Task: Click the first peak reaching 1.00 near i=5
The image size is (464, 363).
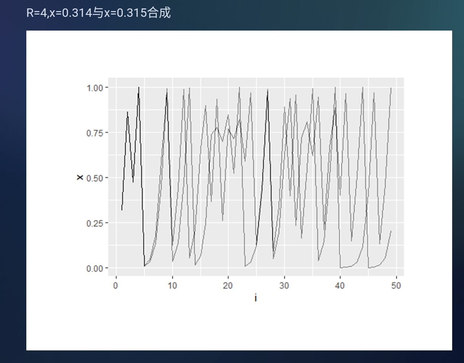Action: click(x=138, y=88)
